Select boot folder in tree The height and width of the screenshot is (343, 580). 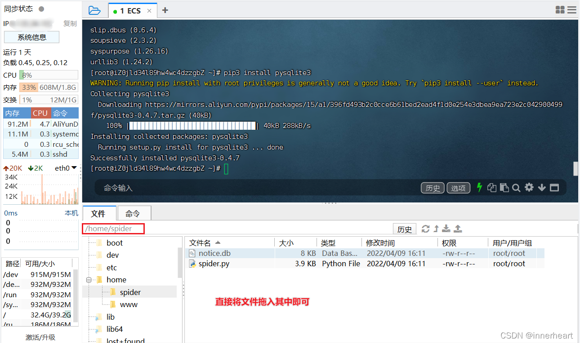[x=115, y=243]
